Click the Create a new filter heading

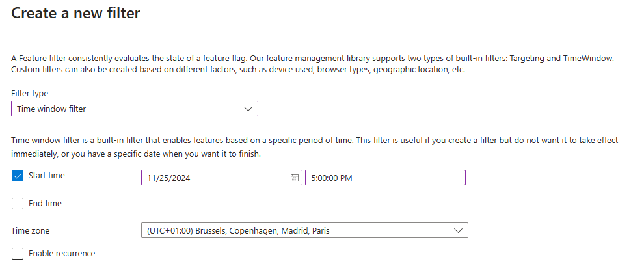click(75, 12)
